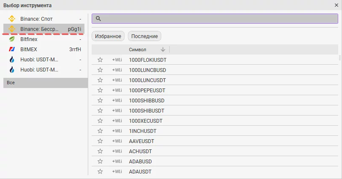Star 1000LUNCUSDT as a favorite
Screen dimensions: 342x179
(100, 80)
